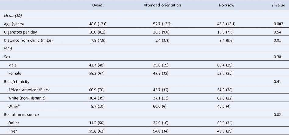This screenshot has height=135, width=289.
Task: Click the Age P-value 0.003
Action: click(x=278, y=24)
